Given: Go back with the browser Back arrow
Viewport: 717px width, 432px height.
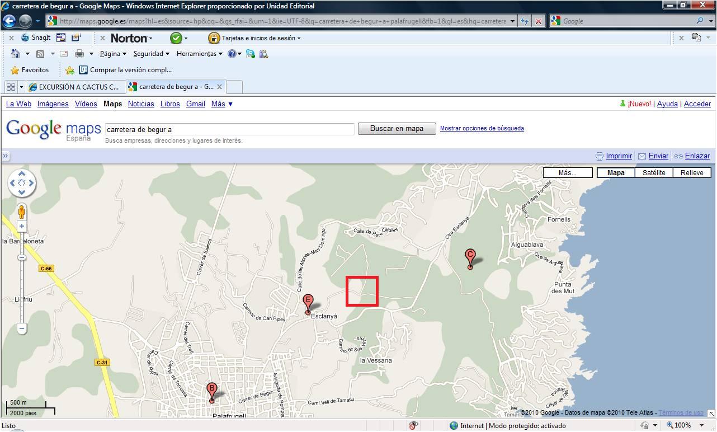Looking at the screenshot, I should (x=9, y=21).
